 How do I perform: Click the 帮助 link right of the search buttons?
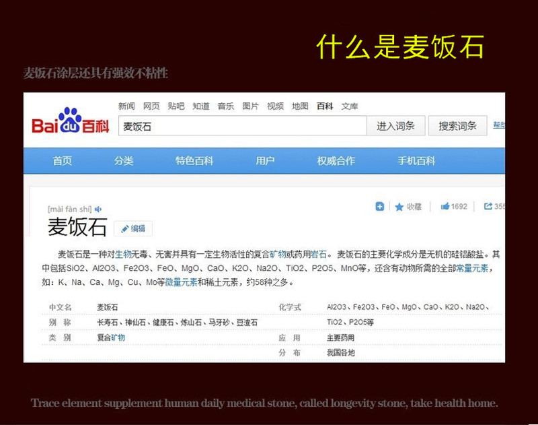click(x=499, y=125)
